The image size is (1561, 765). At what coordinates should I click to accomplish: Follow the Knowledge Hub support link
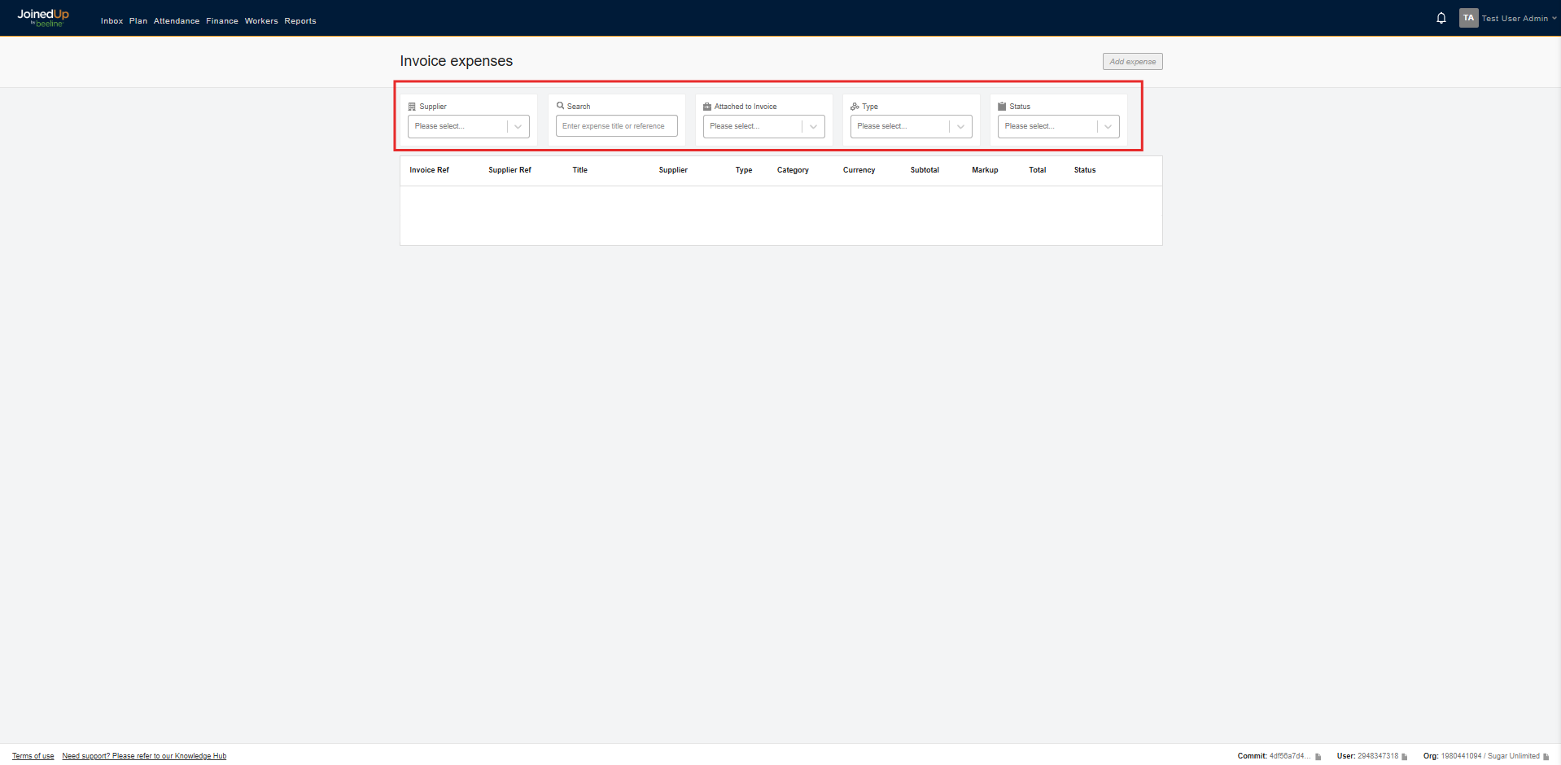[144, 755]
